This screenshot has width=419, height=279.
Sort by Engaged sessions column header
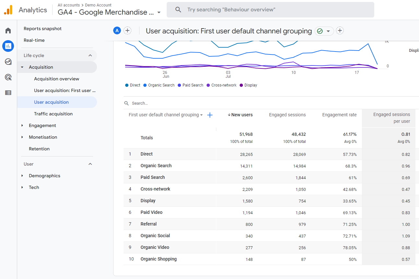click(x=287, y=115)
